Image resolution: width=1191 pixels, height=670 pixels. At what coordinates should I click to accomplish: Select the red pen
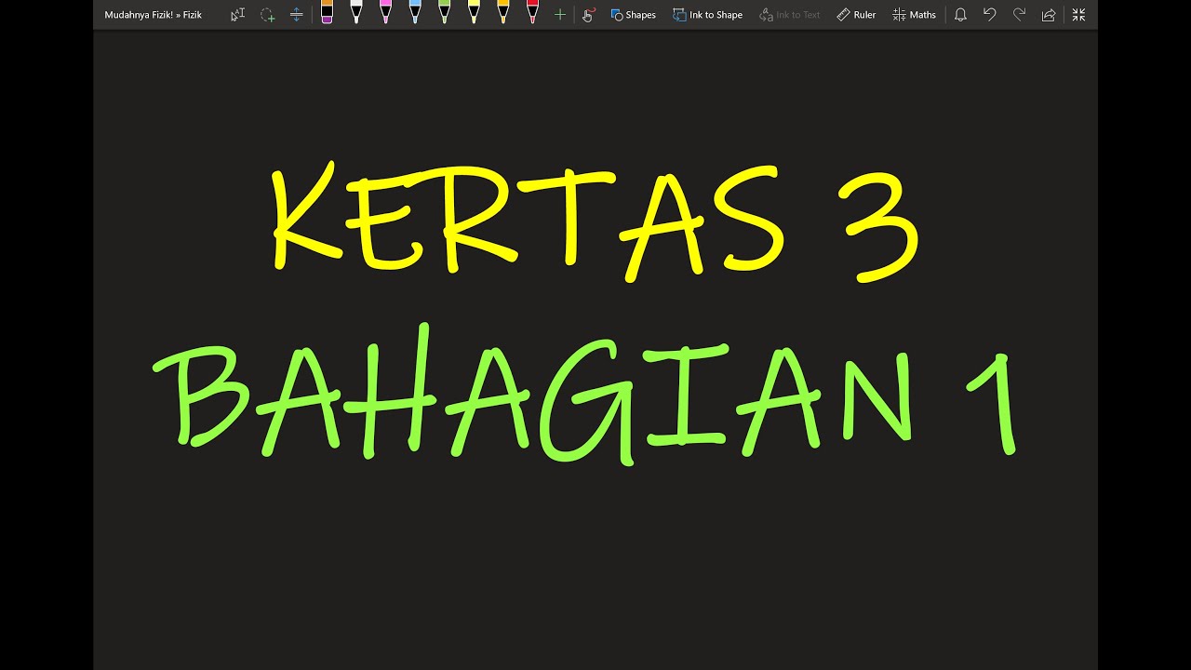532,13
